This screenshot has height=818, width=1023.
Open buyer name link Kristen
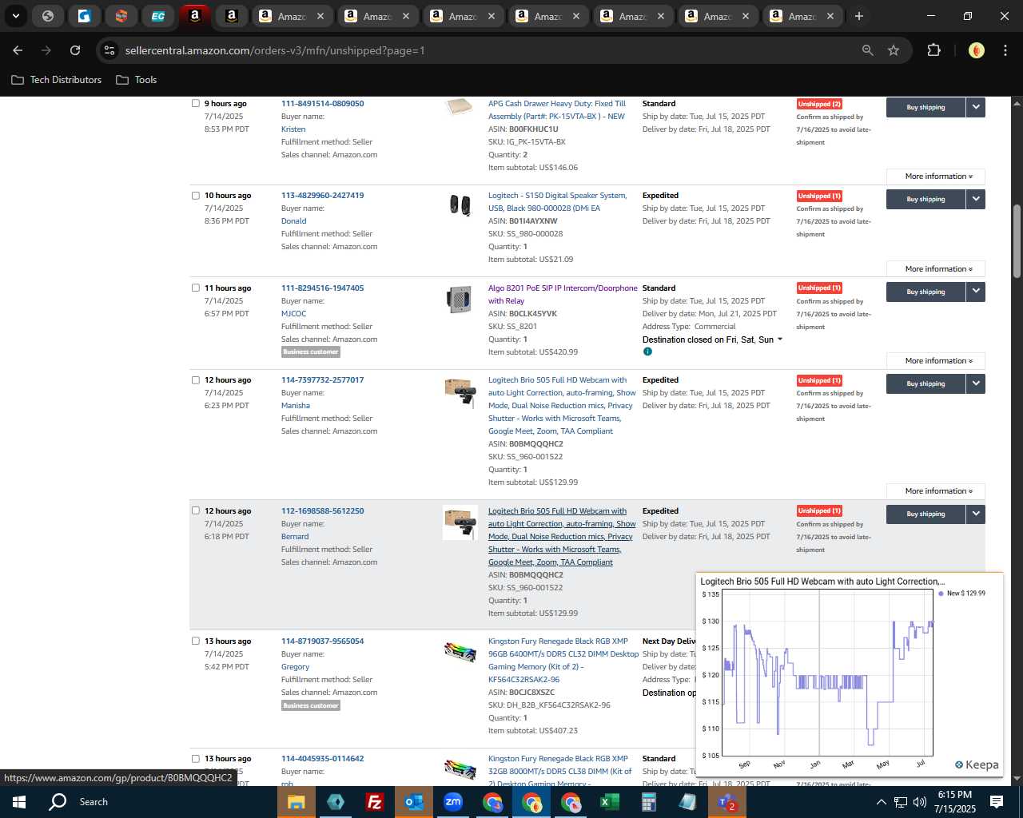click(x=293, y=129)
